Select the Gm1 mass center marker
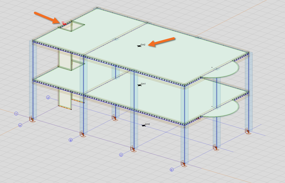 (x=140, y=85)
